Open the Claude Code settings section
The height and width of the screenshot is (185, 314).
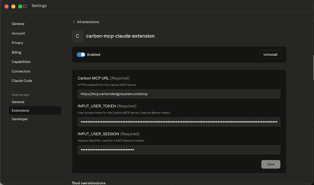(22, 81)
